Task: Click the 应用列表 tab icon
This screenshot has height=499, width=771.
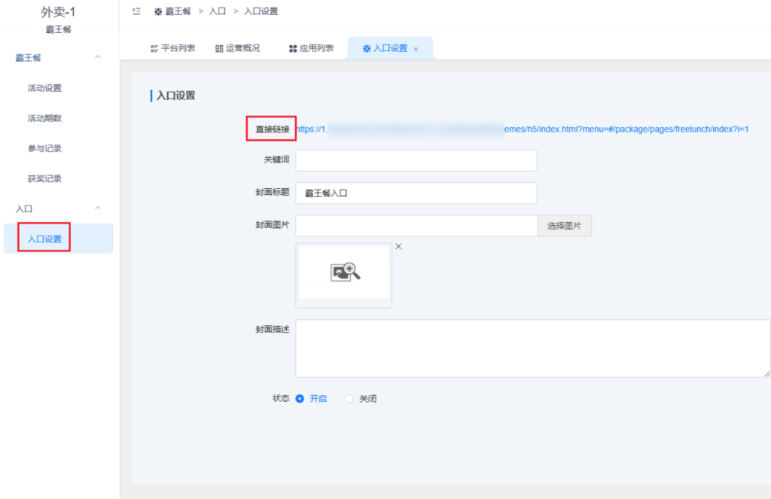Action: [294, 47]
